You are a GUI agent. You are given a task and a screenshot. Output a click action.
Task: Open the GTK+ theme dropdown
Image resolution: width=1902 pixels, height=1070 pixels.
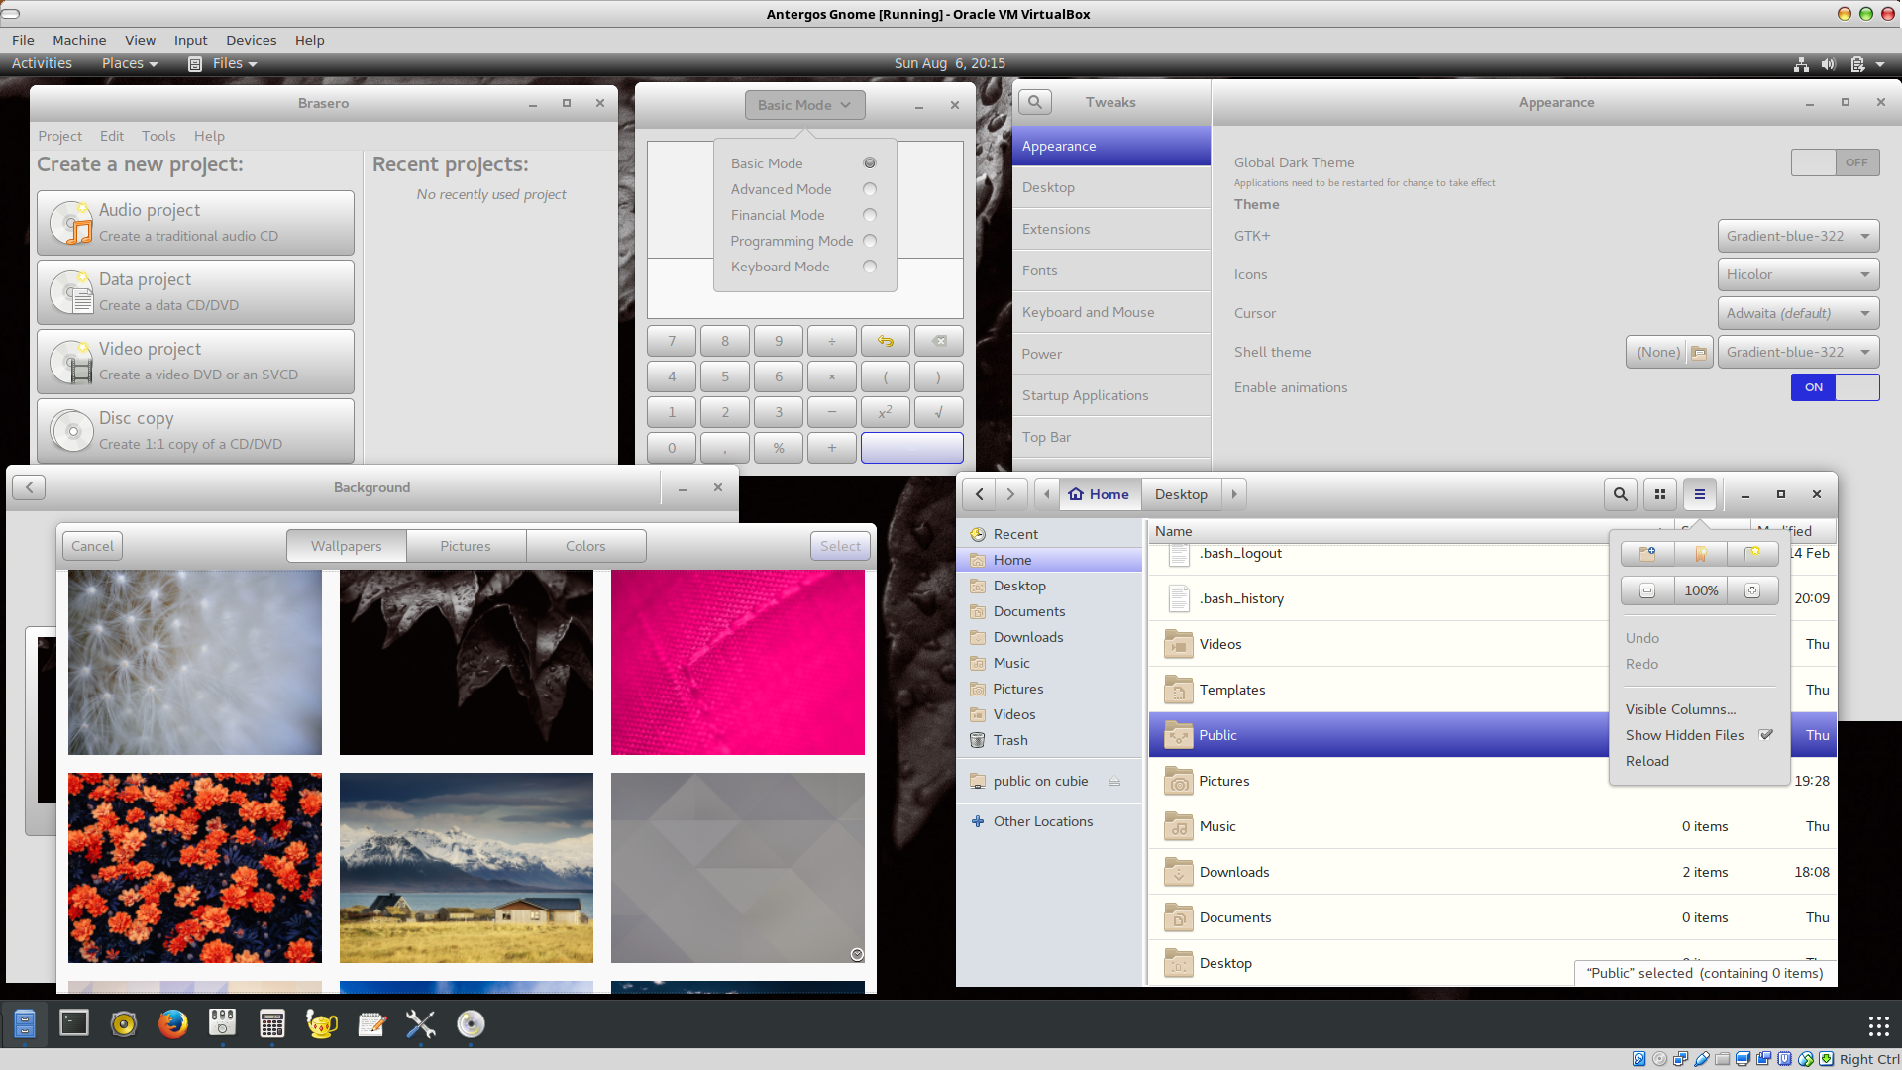coord(1798,236)
